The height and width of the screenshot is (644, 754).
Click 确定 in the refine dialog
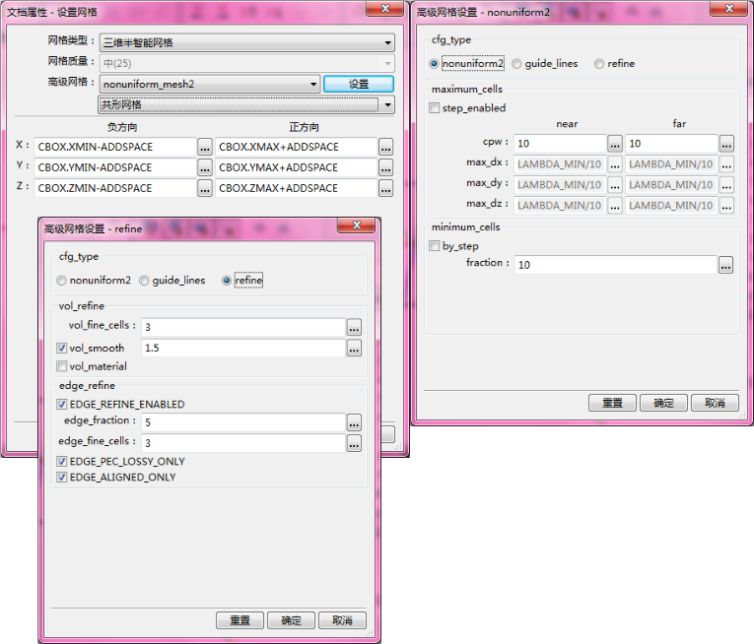(x=291, y=620)
